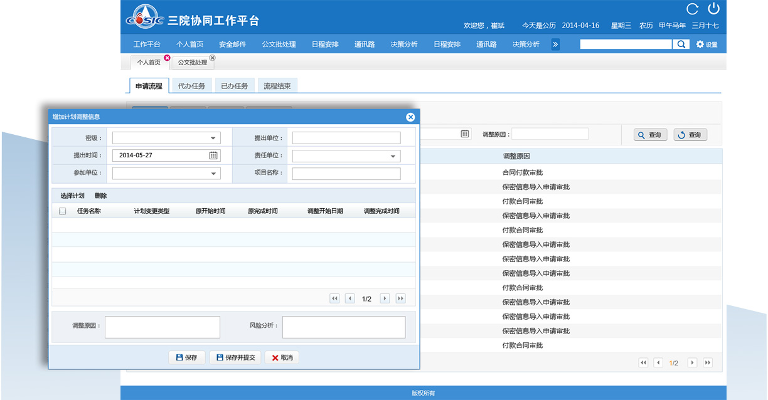Image resolution: width=768 pixels, height=400 pixels.
Task: Open the 责任单位 dropdown list
Action: click(395, 155)
